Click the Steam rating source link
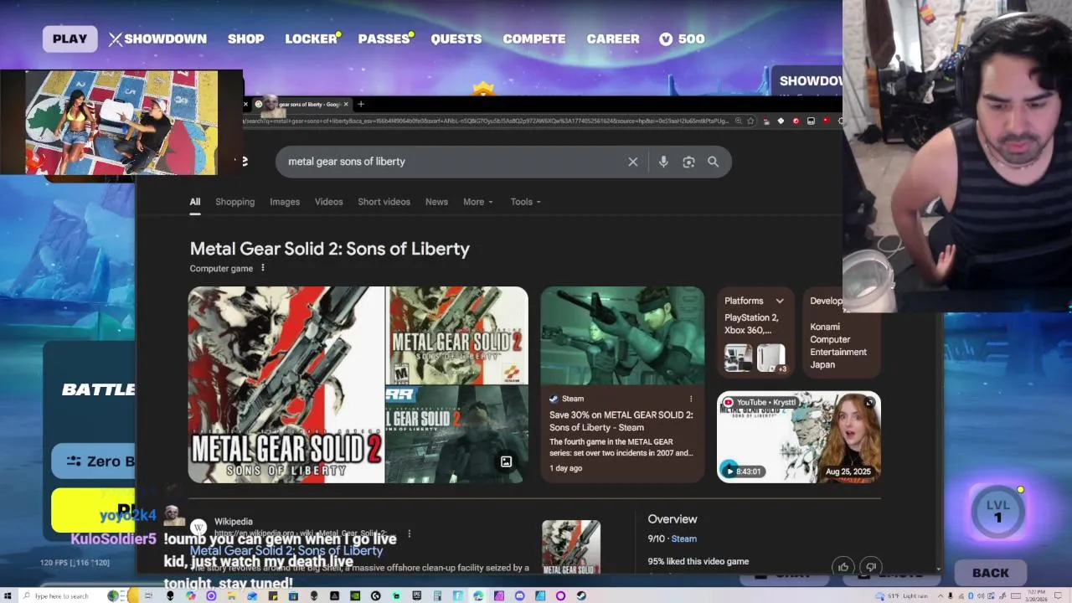 683,539
